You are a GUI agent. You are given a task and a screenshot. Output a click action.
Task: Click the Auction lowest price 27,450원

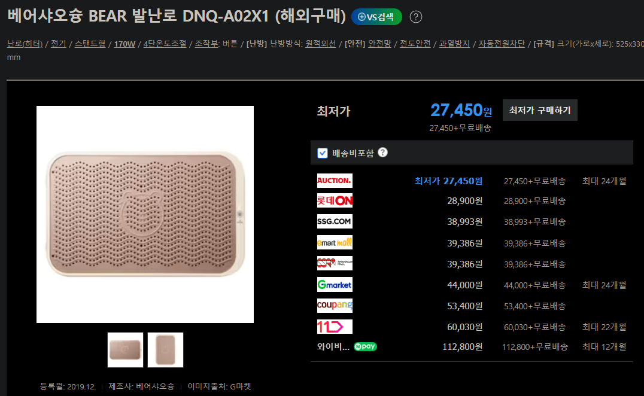pyautogui.click(x=448, y=181)
